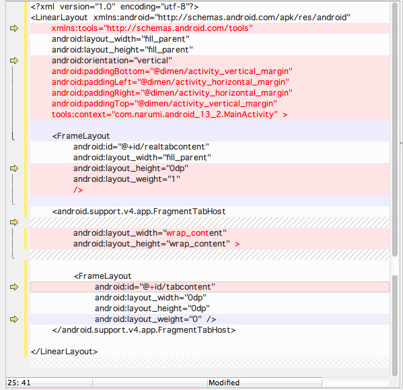Click the xmlns:tools schema line
Screen dimensions: 403x390
pyautogui.click(x=152, y=28)
